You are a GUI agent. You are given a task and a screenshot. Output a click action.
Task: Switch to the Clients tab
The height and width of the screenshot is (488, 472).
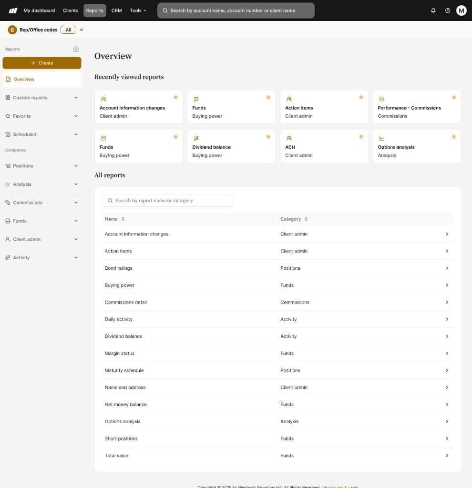71,10
